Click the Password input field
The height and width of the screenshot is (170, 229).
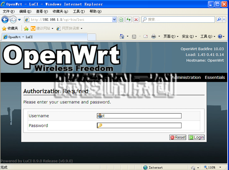pos(139,126)
